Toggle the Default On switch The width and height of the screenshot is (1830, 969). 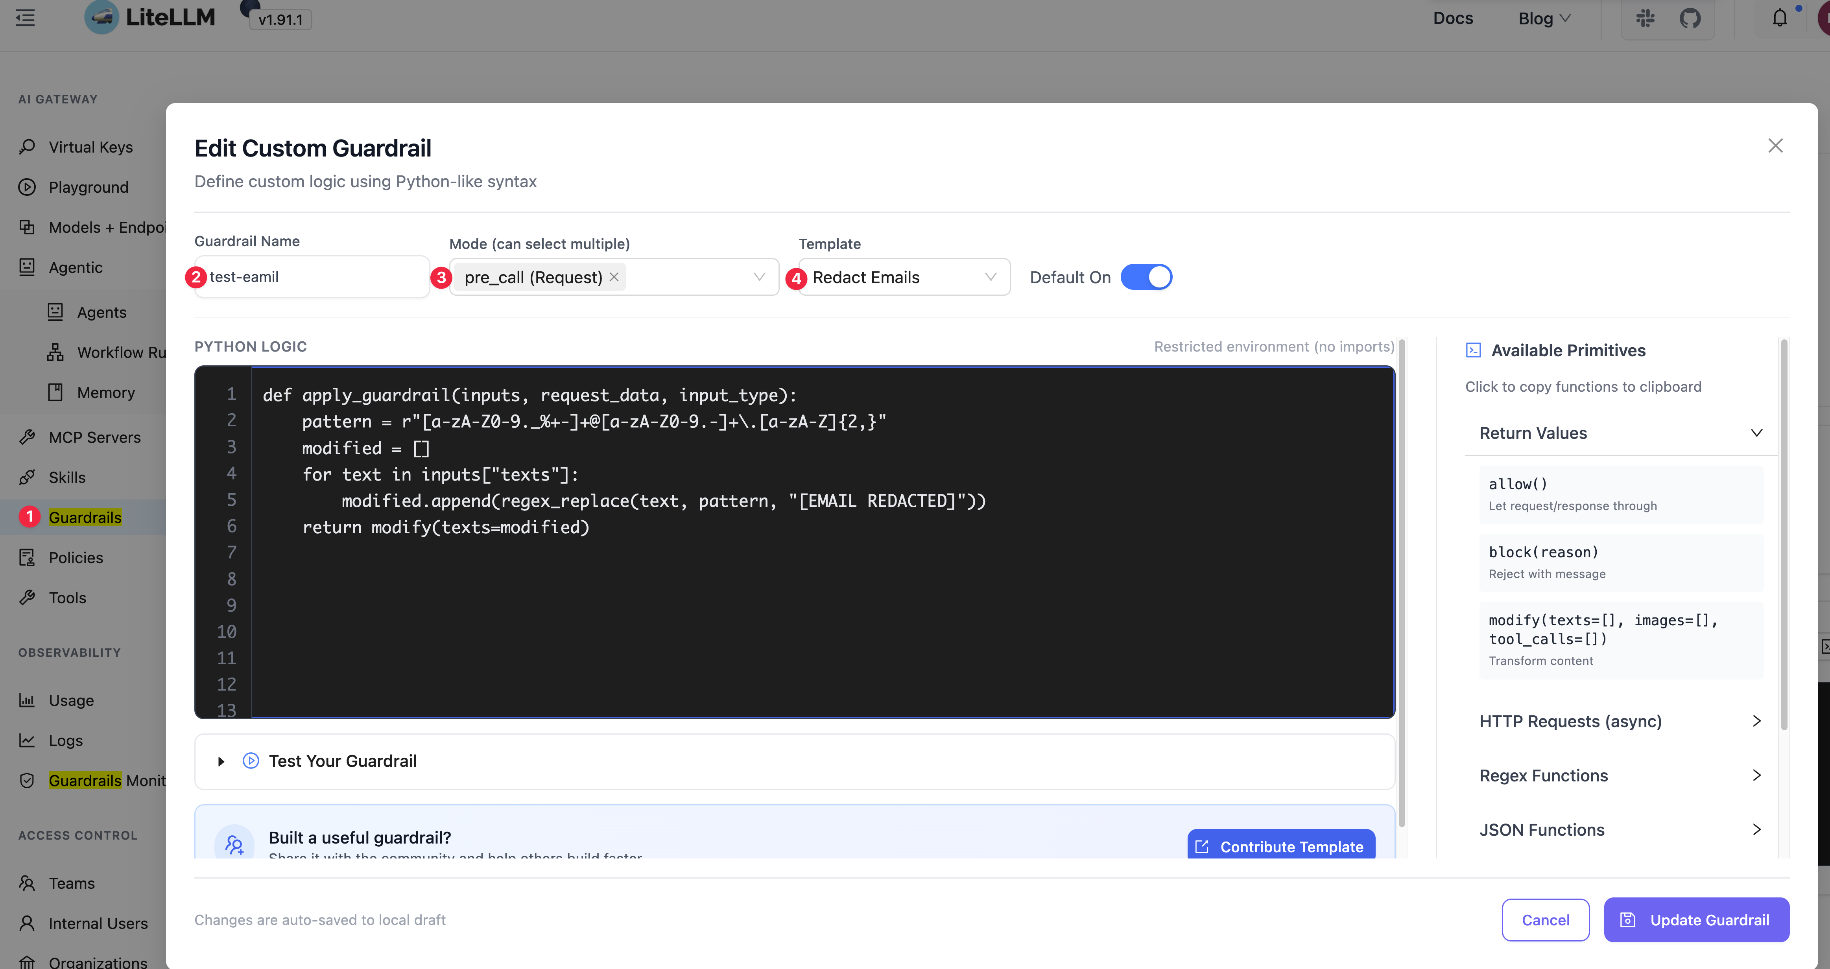(x=1146, y=277)
